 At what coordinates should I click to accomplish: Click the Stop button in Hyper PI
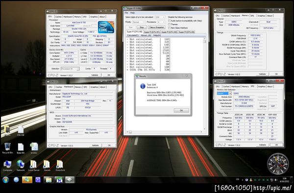[x=142, y=27]
